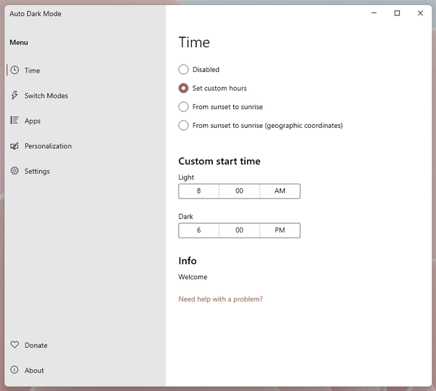Viewport: 436px width, 391px height.
Task: Click the Personalization monitor icon
Action: (15, 146)
